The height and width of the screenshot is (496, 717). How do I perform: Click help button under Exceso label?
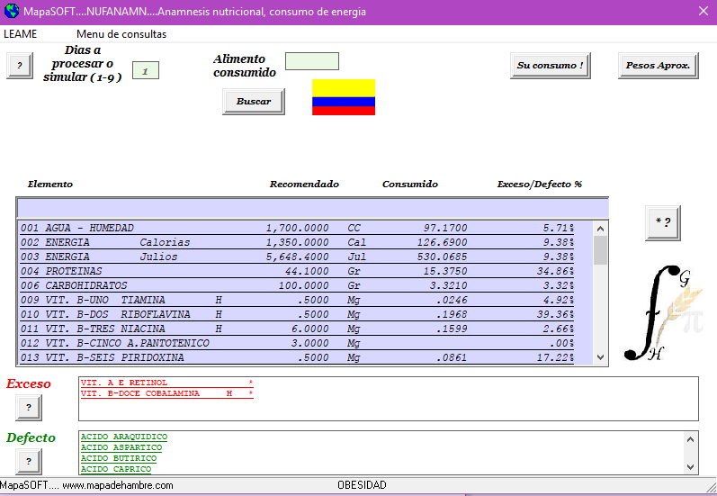pos(28,408)
